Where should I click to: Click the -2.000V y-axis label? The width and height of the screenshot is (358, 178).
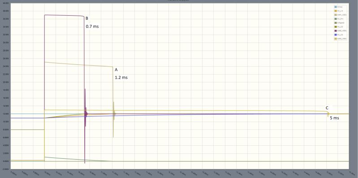coord(5,169)
